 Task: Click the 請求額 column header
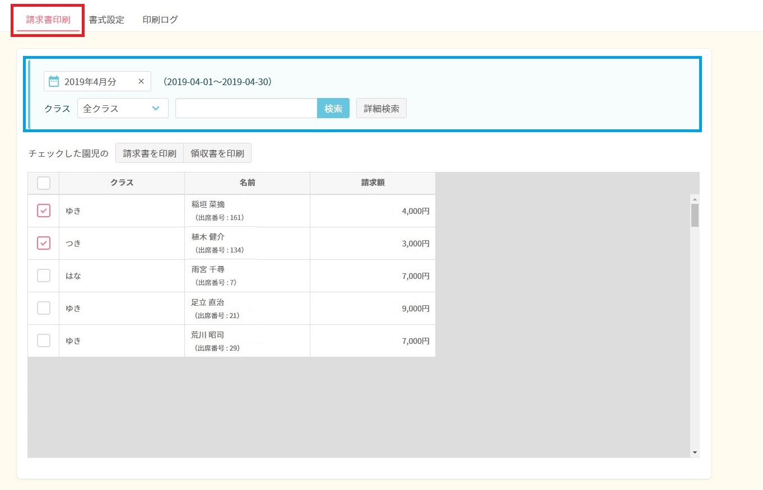[x=373, y=183]
